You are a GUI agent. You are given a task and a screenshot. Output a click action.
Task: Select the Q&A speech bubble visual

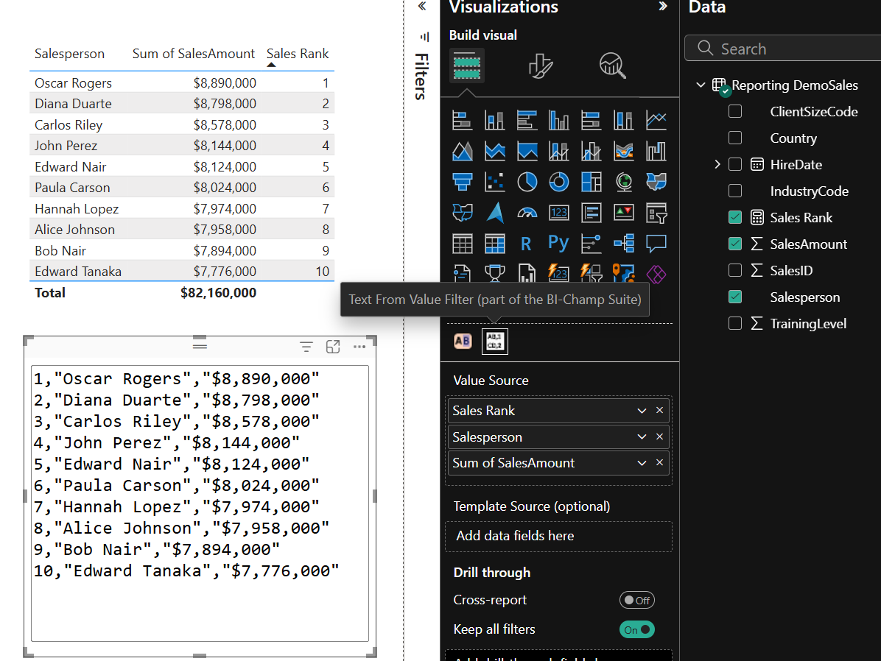coord(656,244)
